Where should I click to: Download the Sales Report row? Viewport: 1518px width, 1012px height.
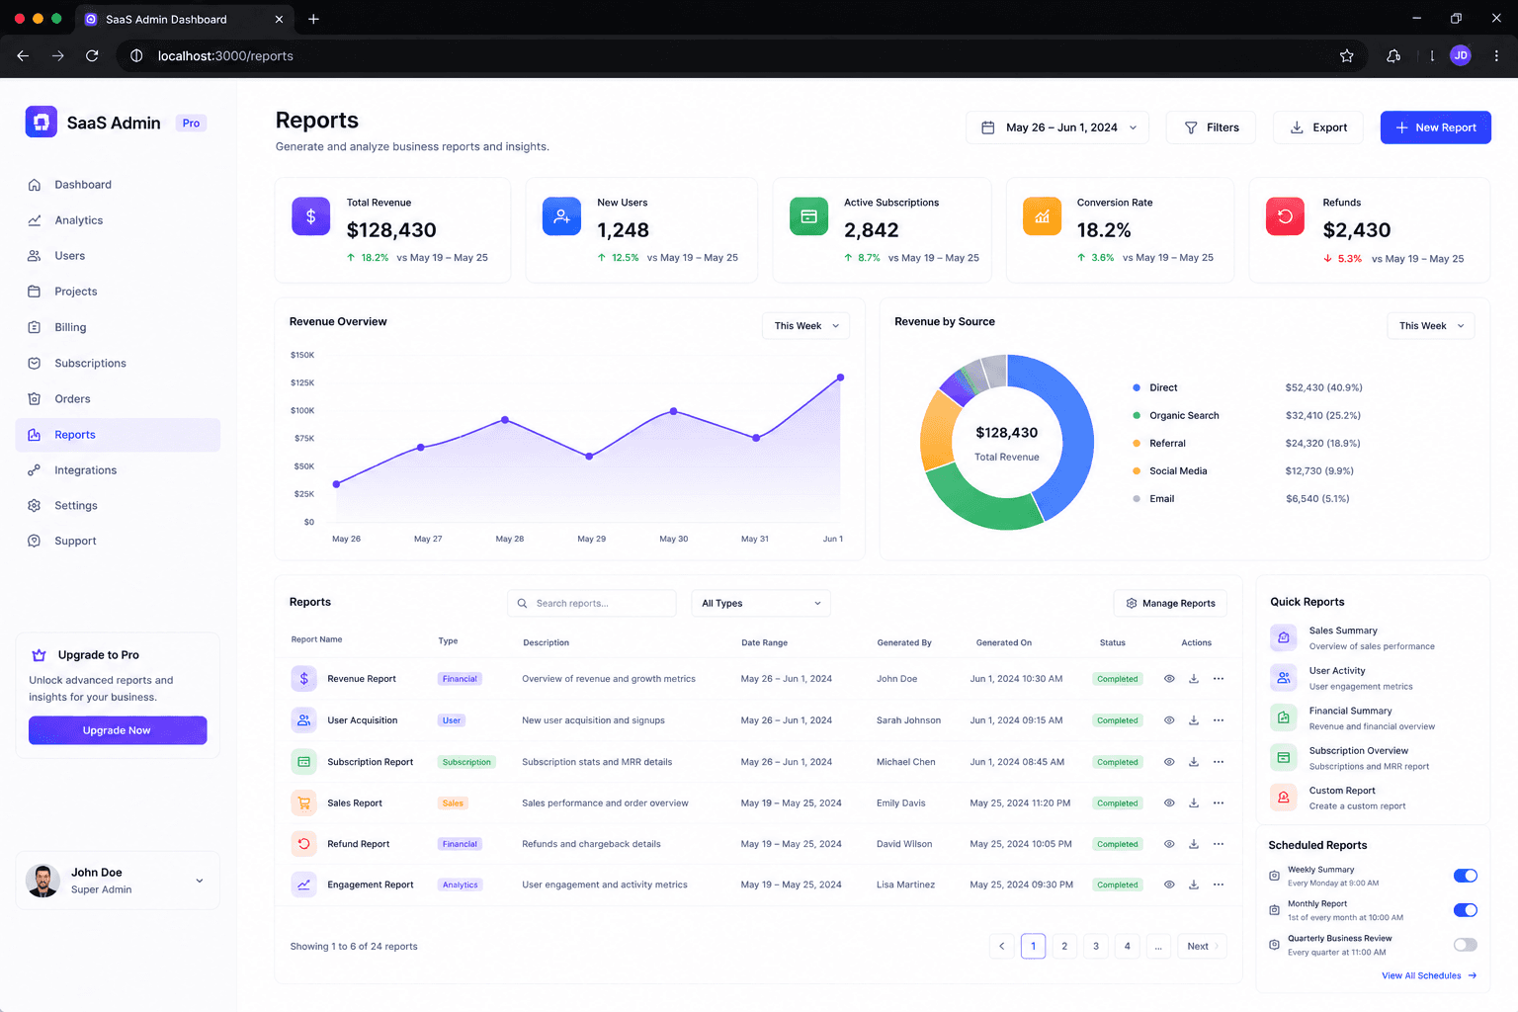[x=1194, y=803]
